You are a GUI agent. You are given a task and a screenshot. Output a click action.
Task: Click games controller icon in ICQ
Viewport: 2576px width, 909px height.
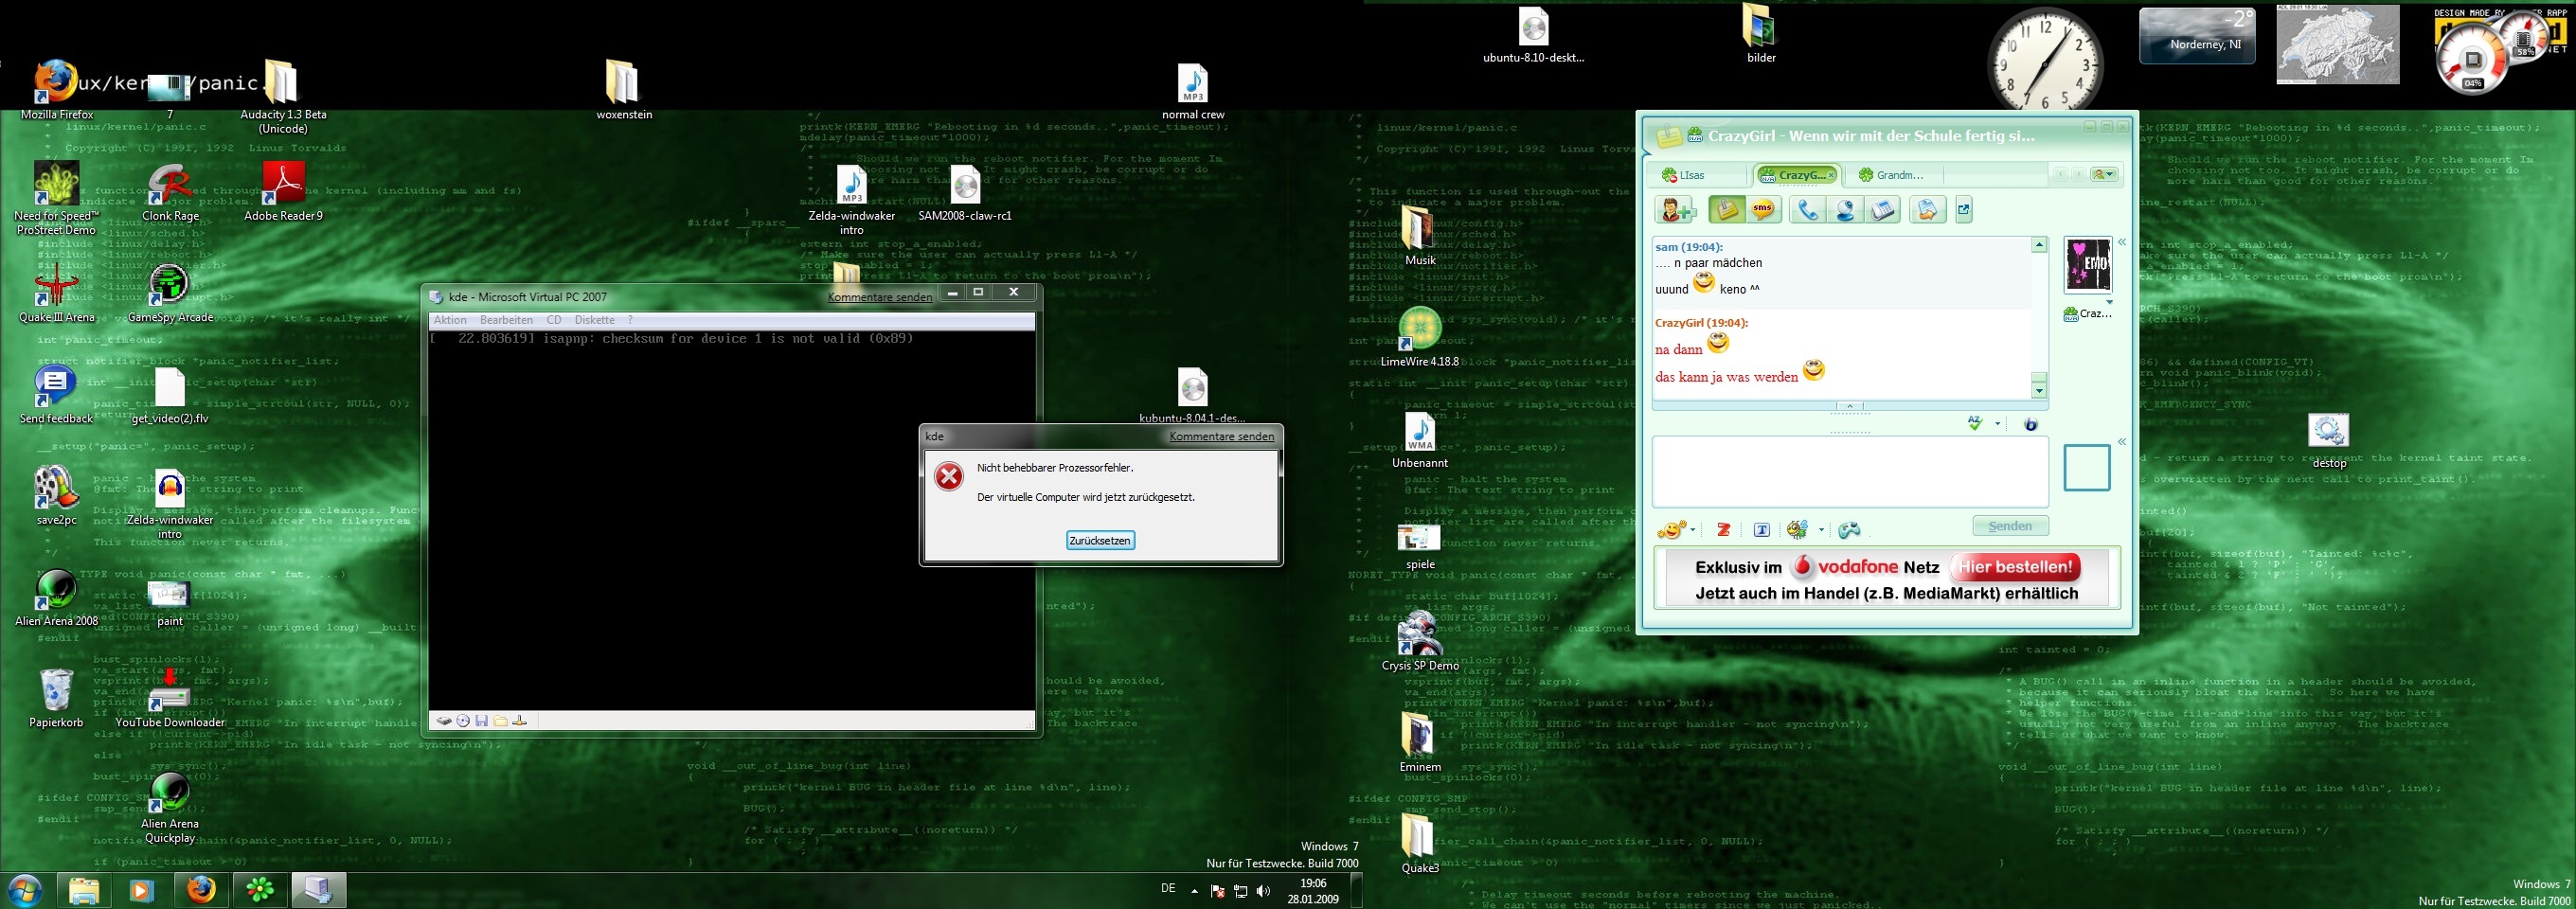click(x=1850, y=530)
